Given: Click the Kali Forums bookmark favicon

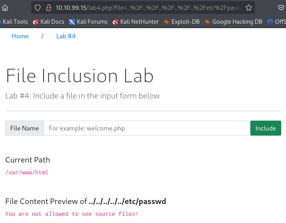Looking at the screenshot, I should point(72,22).
